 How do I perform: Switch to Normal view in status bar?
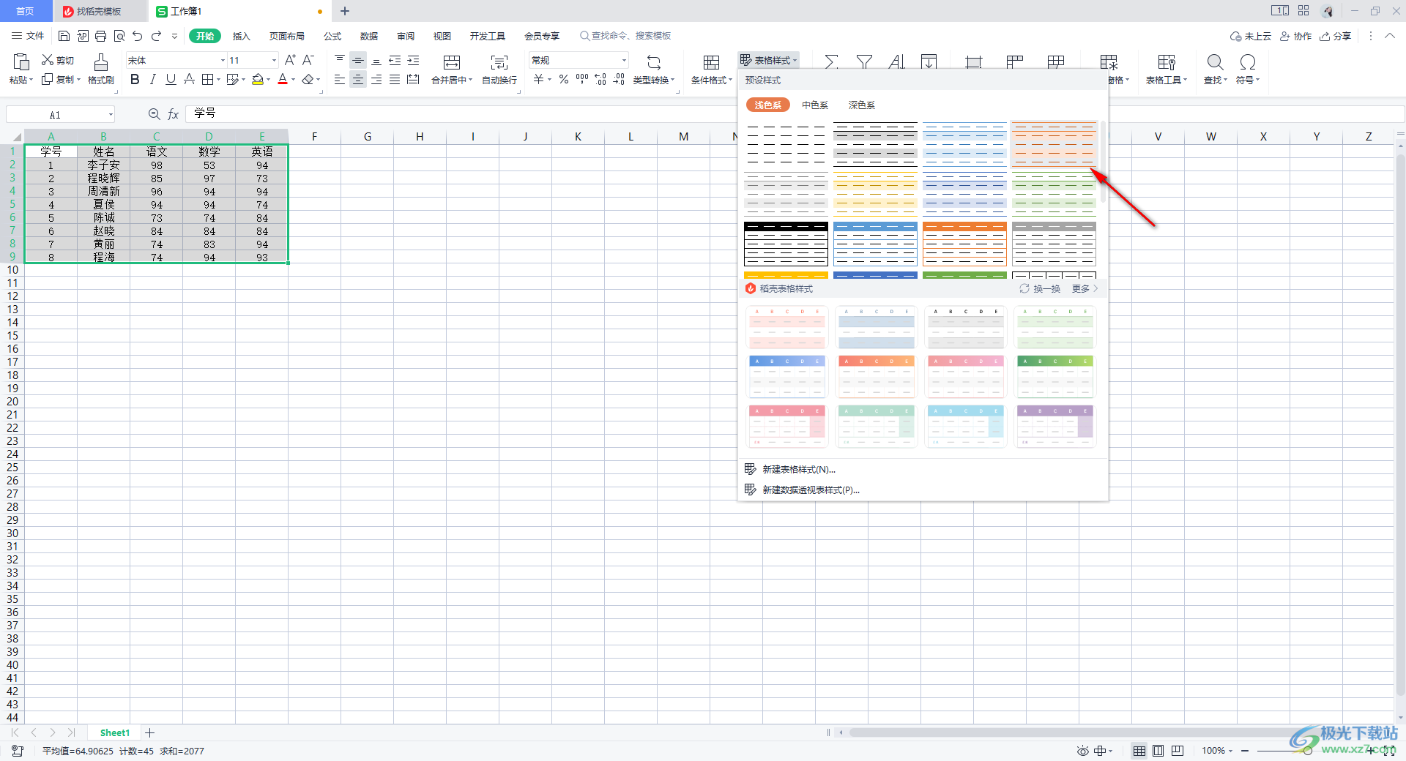tap(1139, 751)
